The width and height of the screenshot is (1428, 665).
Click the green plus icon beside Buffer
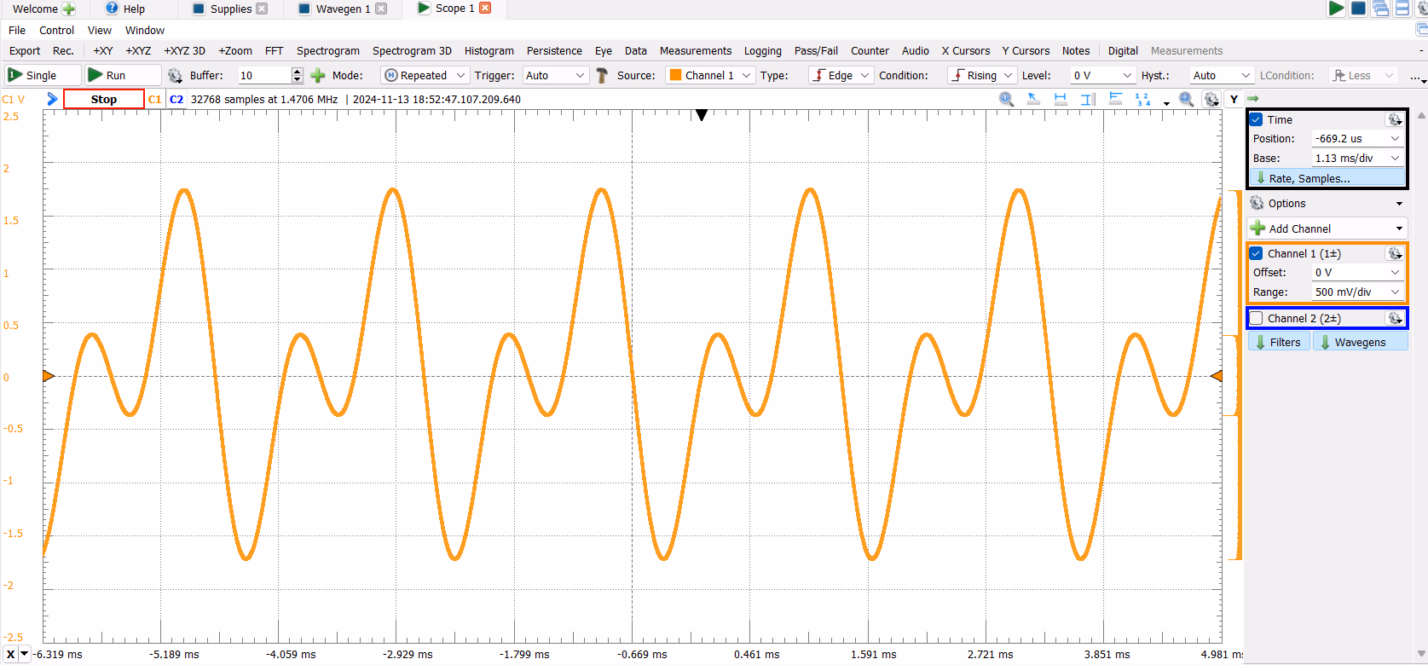(318, 75)
